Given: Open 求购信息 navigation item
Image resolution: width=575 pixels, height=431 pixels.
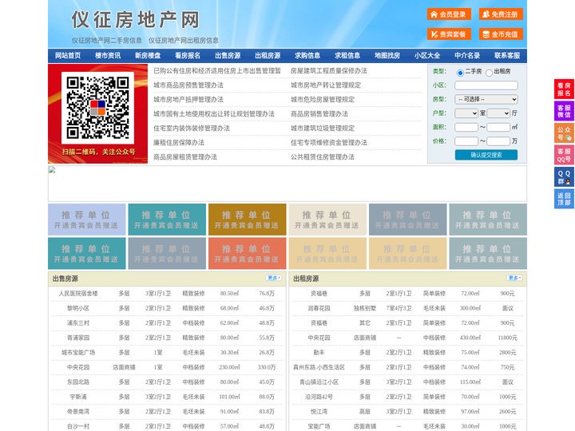Looking at the screenshot, I should 307,56.
